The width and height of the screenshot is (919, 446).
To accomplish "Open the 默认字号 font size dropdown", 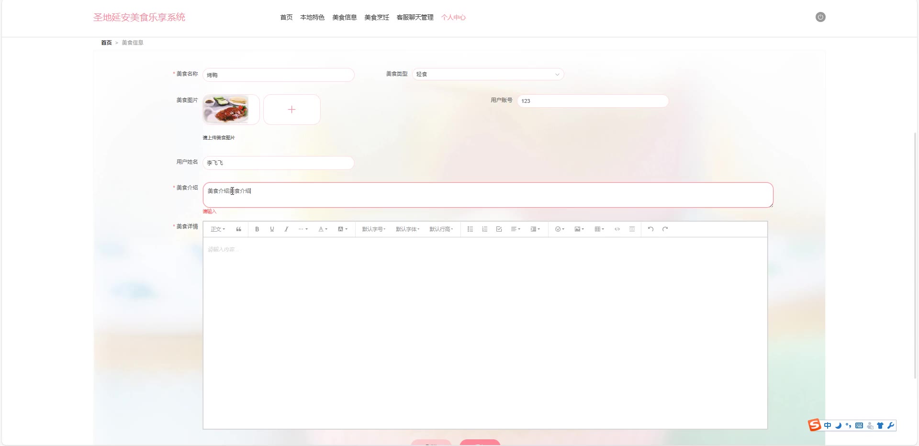I will click(x=374, y=229).
